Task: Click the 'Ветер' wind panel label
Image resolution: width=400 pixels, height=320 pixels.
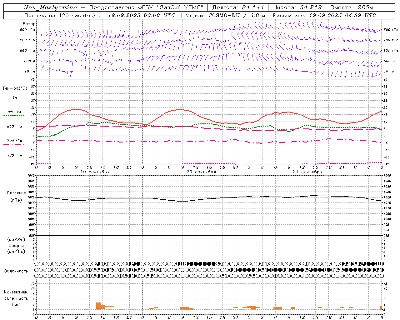Action: tap(29, 24)
